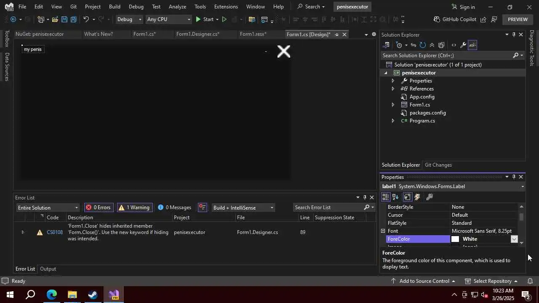Expand the Program.cs node
539x303 pixels.
(x=393, y=121)
